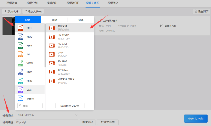Select the 1280x720 resolution text
The width and height of the screenshot is (211, 126).
(x=63, y=47)
